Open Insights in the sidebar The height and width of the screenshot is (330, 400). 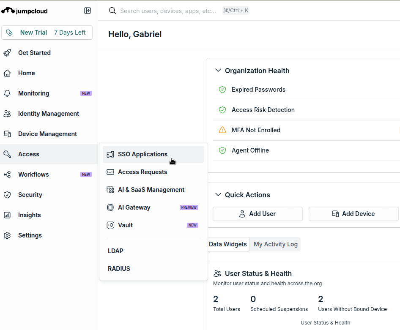pyautogui.click(x=49, y=215)
